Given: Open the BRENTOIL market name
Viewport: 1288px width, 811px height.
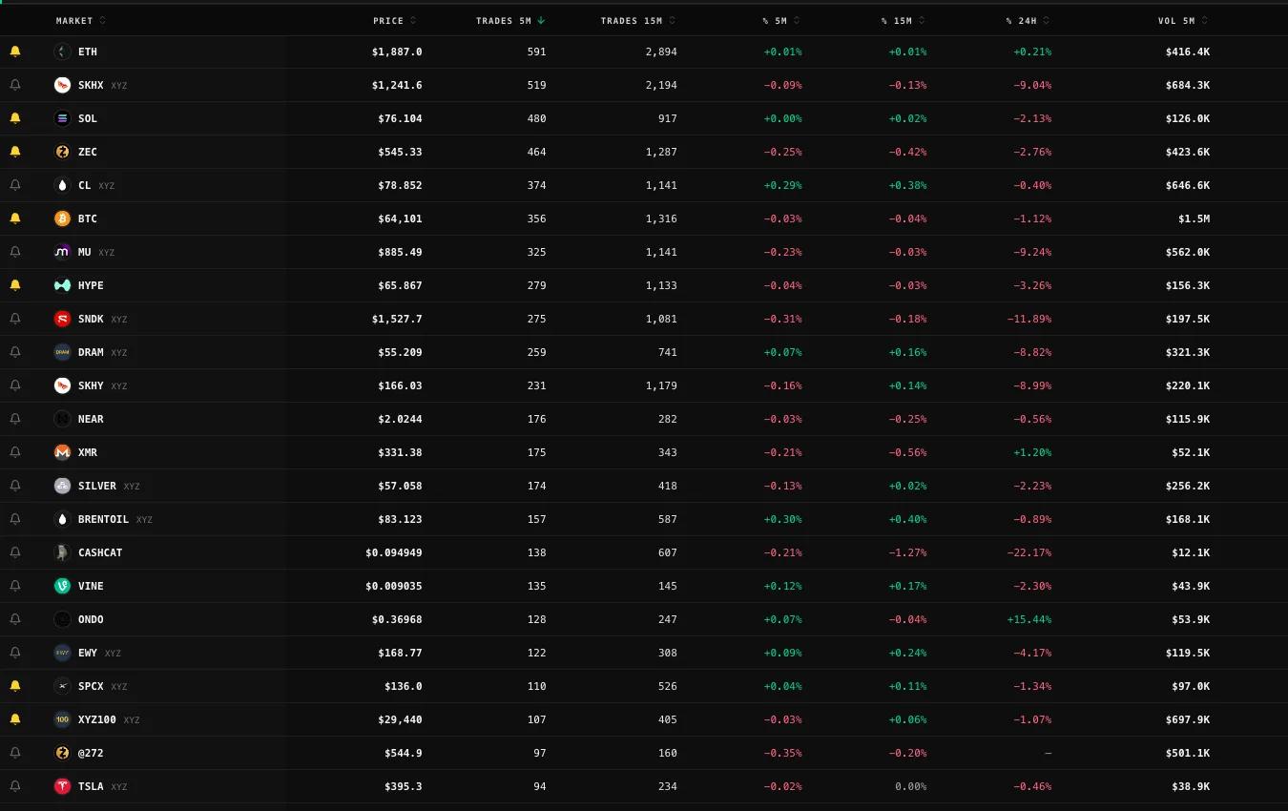Looking at the screenshot, I should 104,519.
